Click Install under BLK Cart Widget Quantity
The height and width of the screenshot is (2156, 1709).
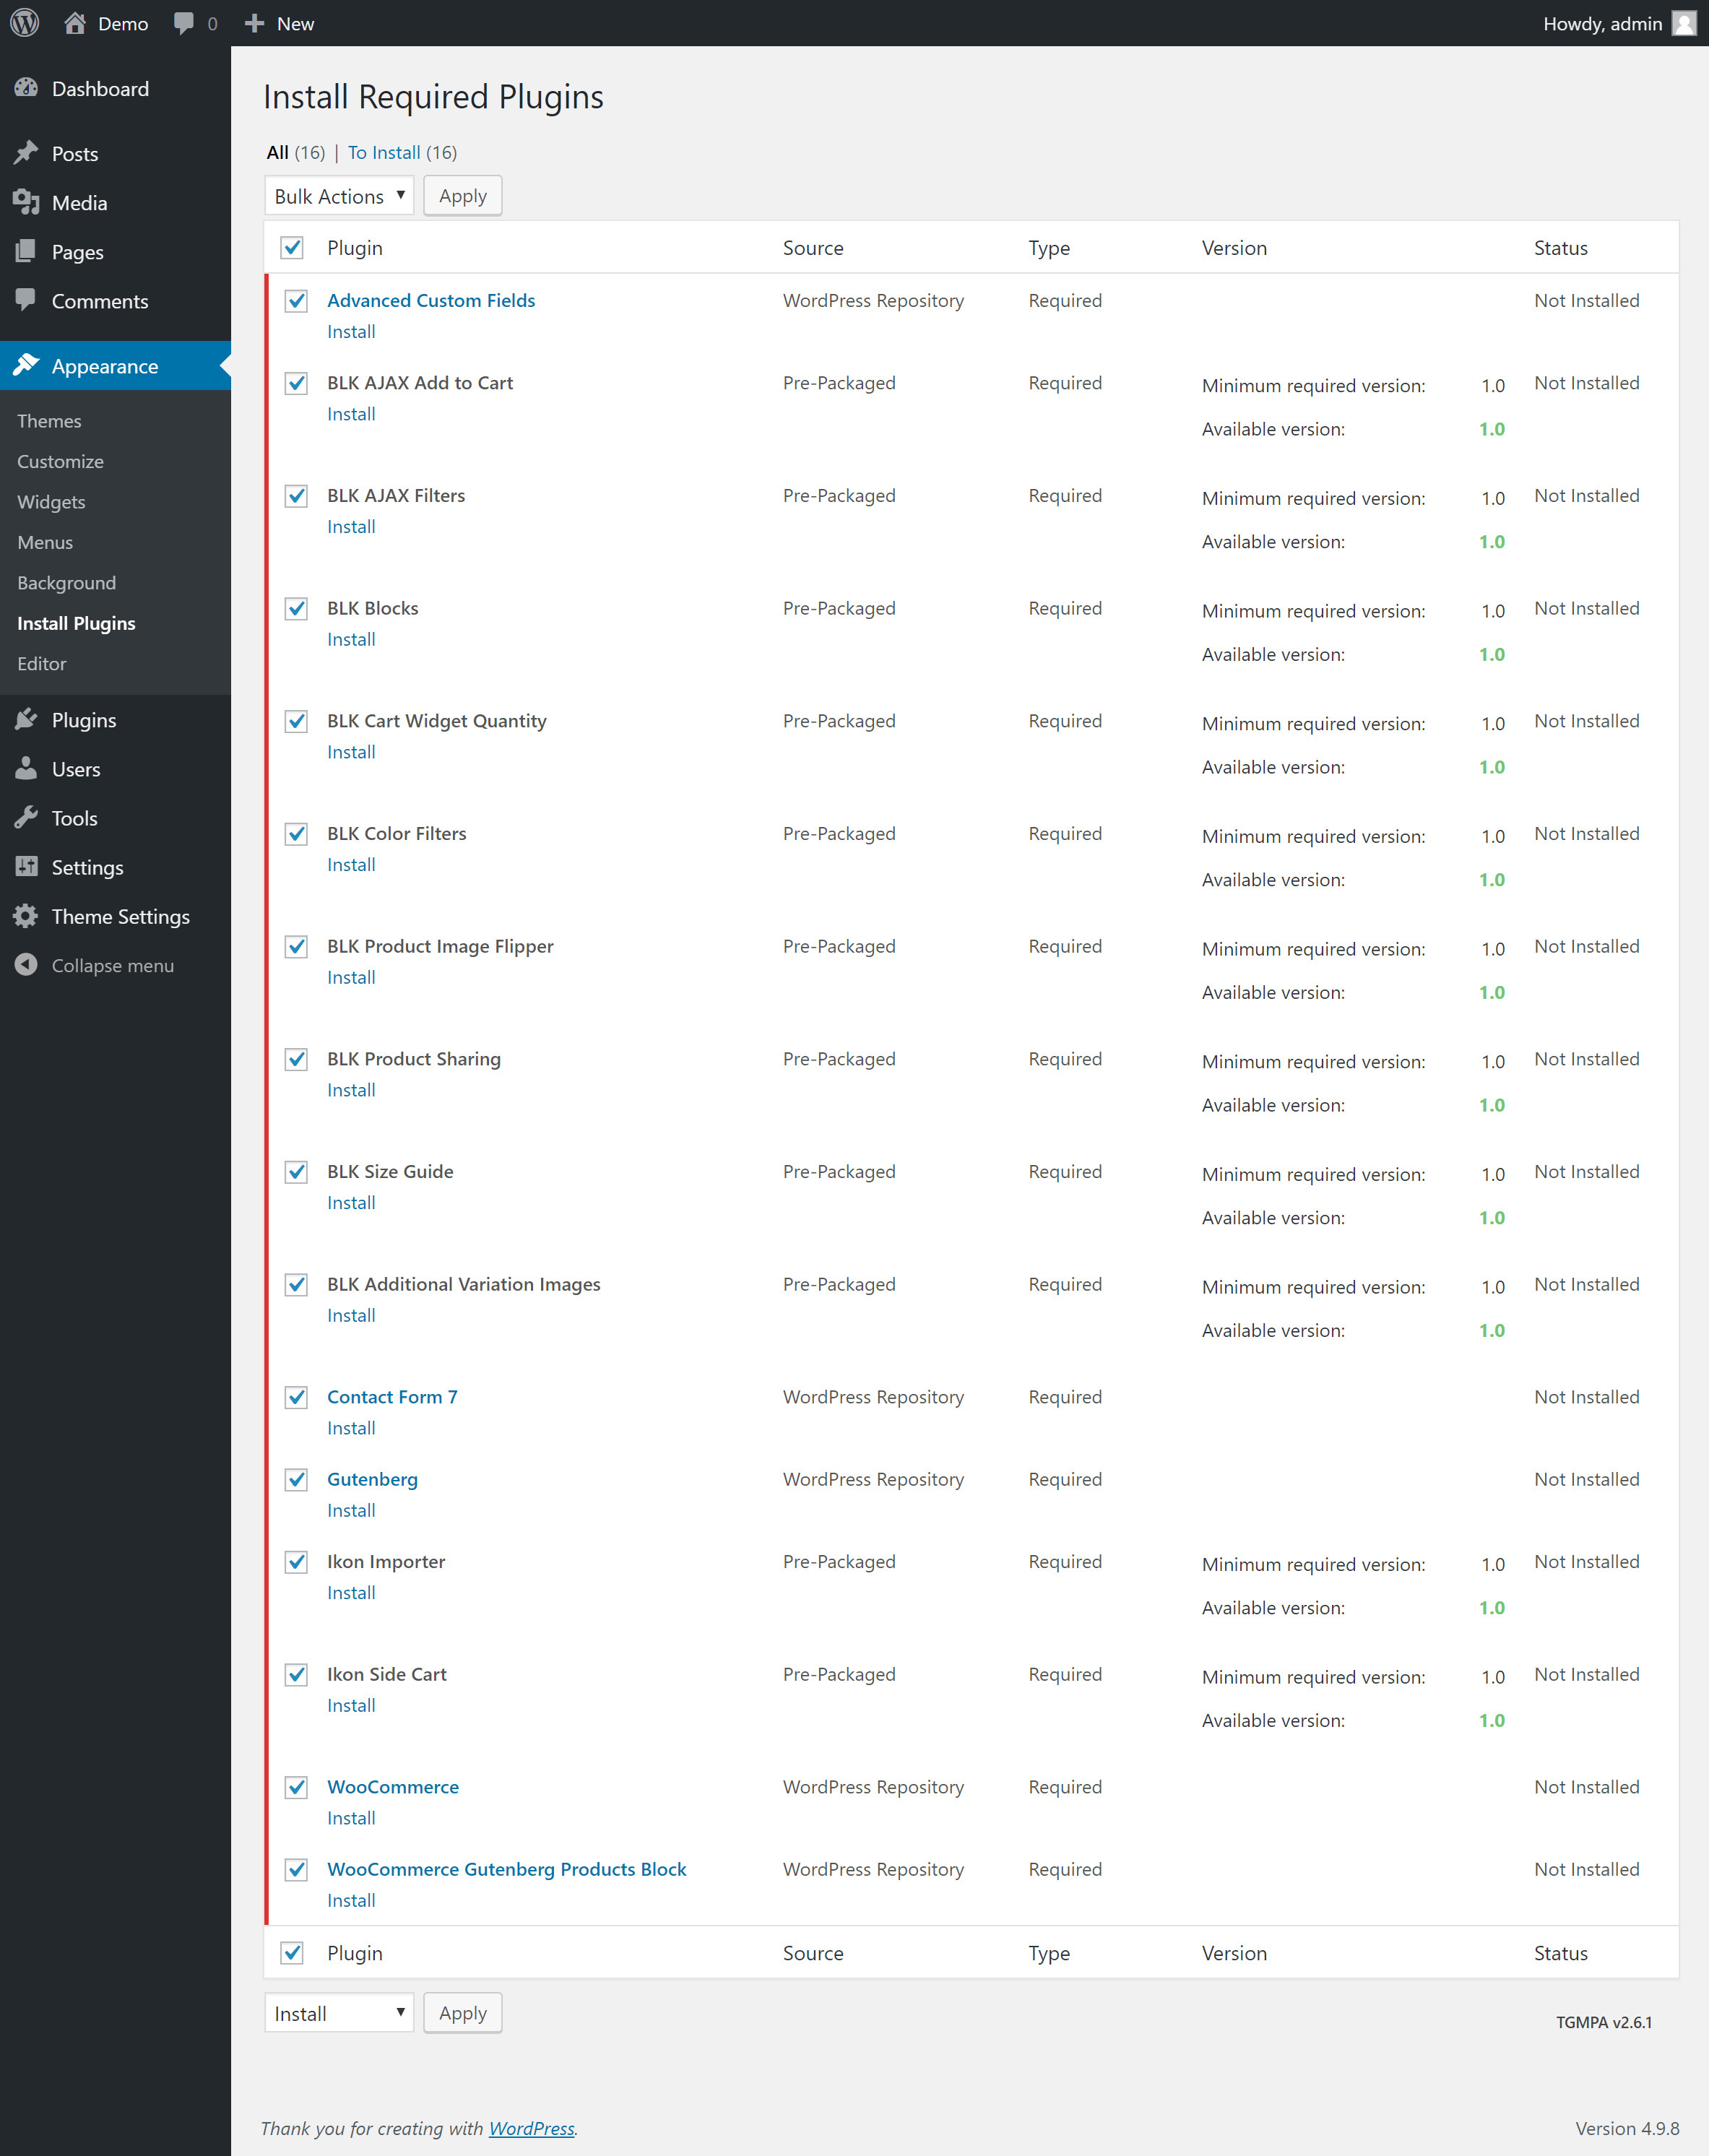tap(351, 752)
